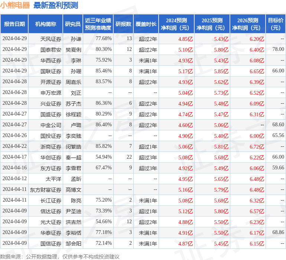The width and height of the screenshot is (286, 260).
Task: Click the 近三年业绩预测准确度 column header
Action: (98, 24)
